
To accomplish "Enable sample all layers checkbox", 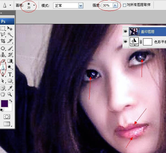I will point(125,5).
